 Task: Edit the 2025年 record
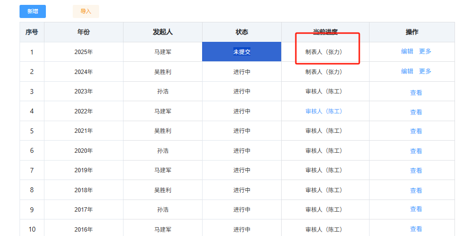[x=407, y=52]
